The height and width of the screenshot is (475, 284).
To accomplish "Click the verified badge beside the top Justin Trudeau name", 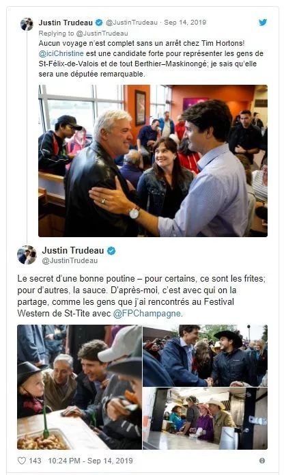I will point(99,23).
